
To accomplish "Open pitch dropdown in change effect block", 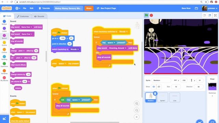I will click(21, 51).
